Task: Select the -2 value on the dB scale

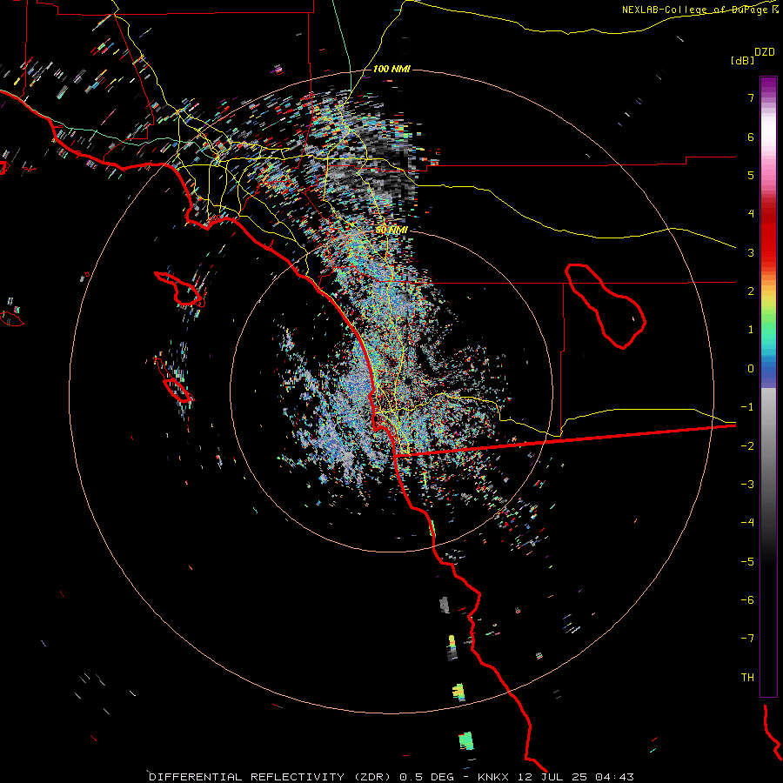Action: [x=747, y=446]
